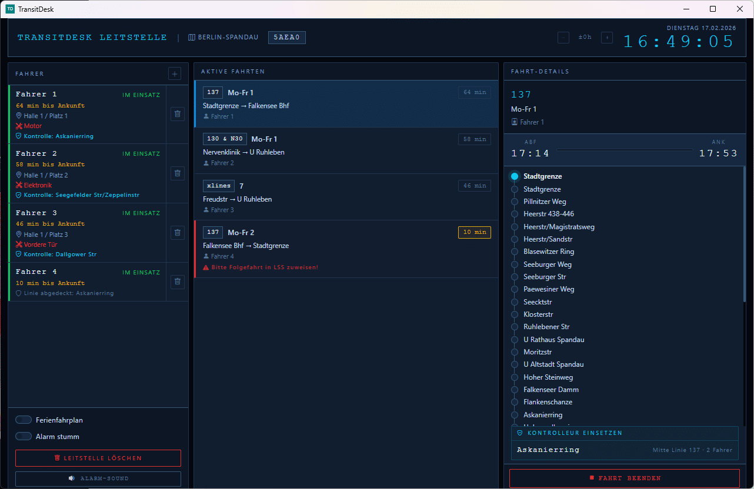Decrease time offset with minus button
Image resolution: width=754 pixels, height=489 pixels.
[563, 38]
